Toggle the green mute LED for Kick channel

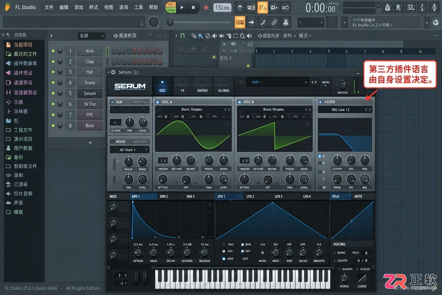[x=53, y=51]
